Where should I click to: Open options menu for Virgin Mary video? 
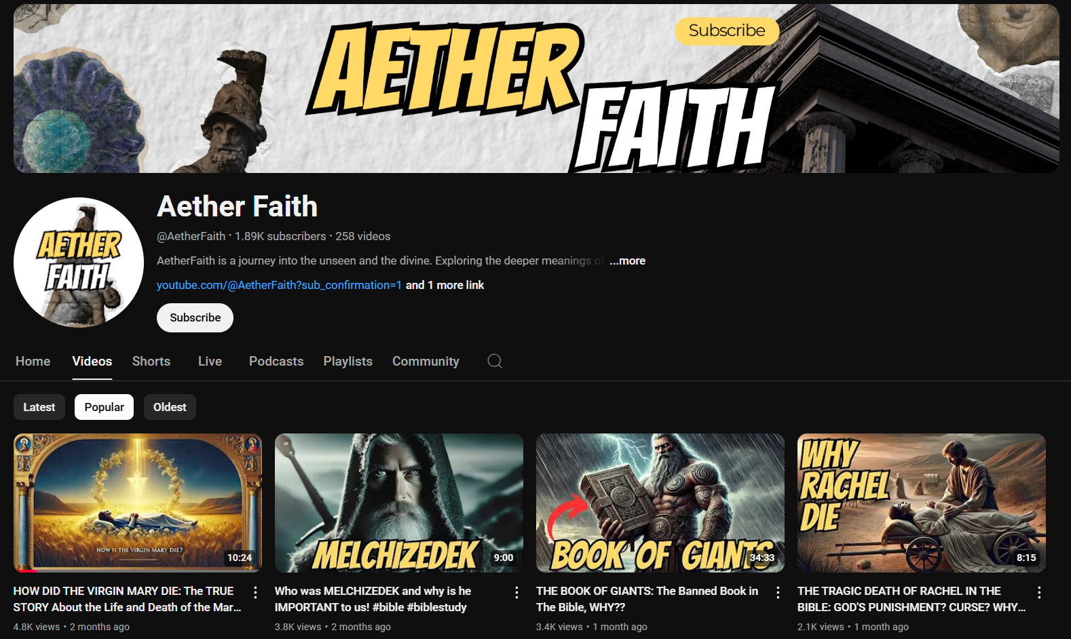pyautogui.click(x=255, y=592)
